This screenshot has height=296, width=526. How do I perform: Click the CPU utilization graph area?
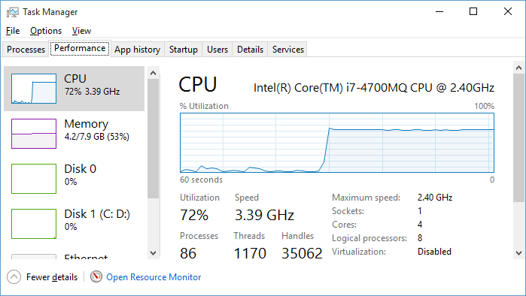point(337,143)
